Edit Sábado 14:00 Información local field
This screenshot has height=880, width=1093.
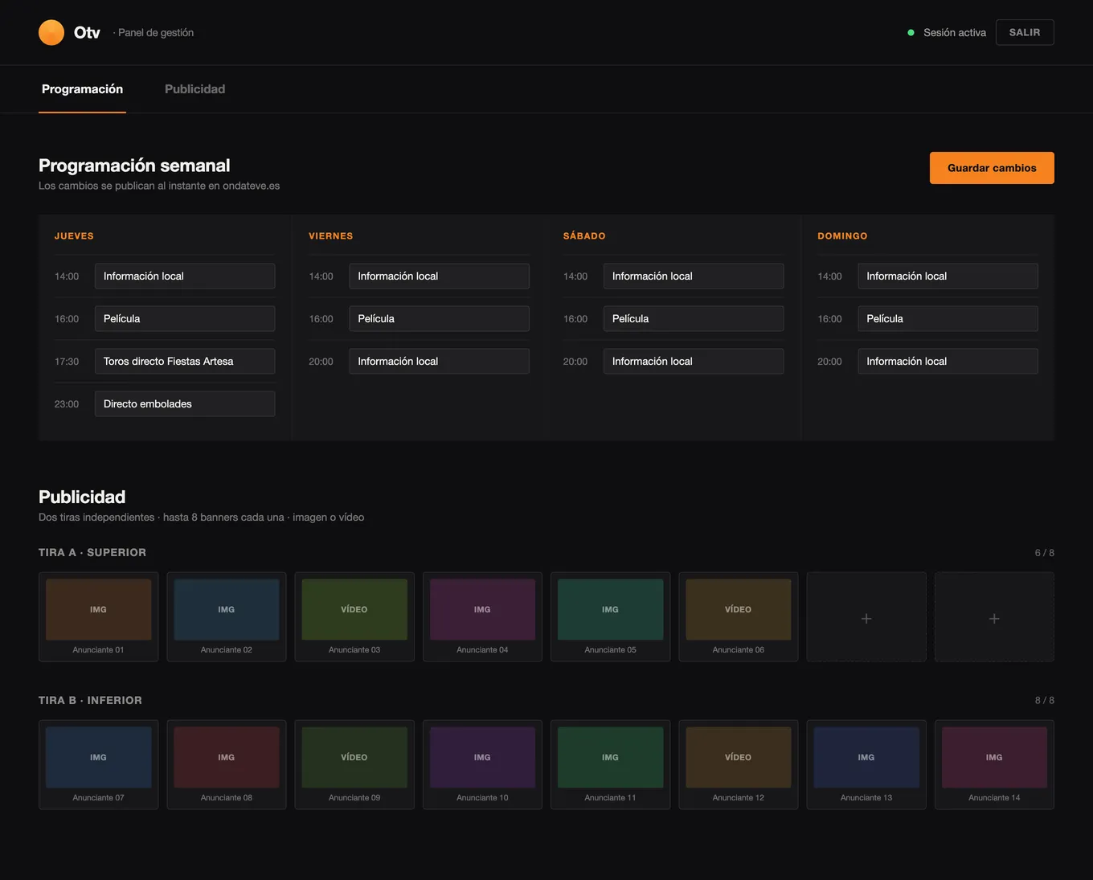tap(694, 276)
